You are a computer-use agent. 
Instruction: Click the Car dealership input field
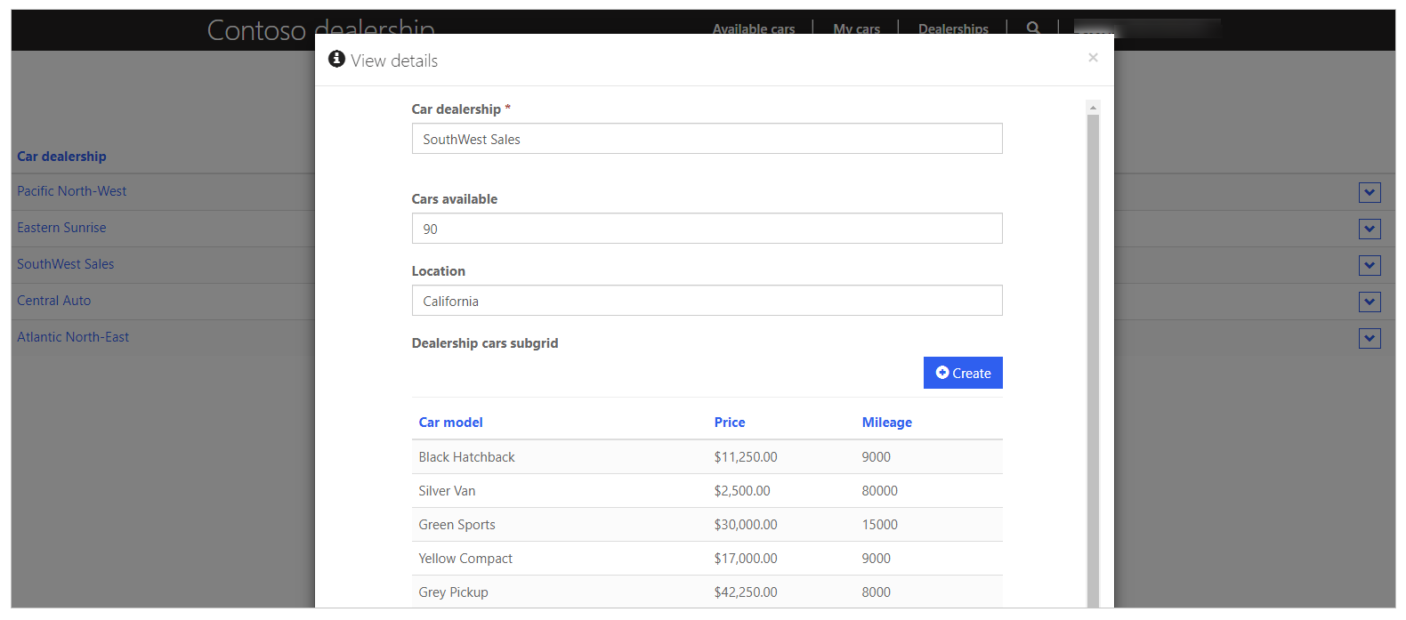707,139
